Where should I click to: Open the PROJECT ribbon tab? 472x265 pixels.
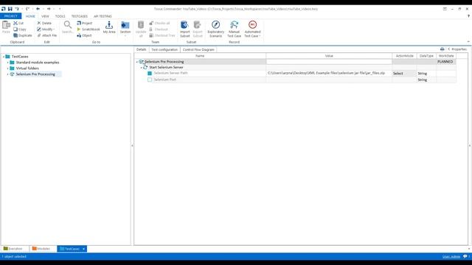[x=11, y=16]
